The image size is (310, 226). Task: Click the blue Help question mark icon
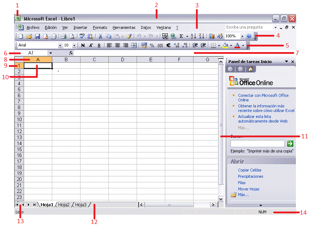pos(249,36)
